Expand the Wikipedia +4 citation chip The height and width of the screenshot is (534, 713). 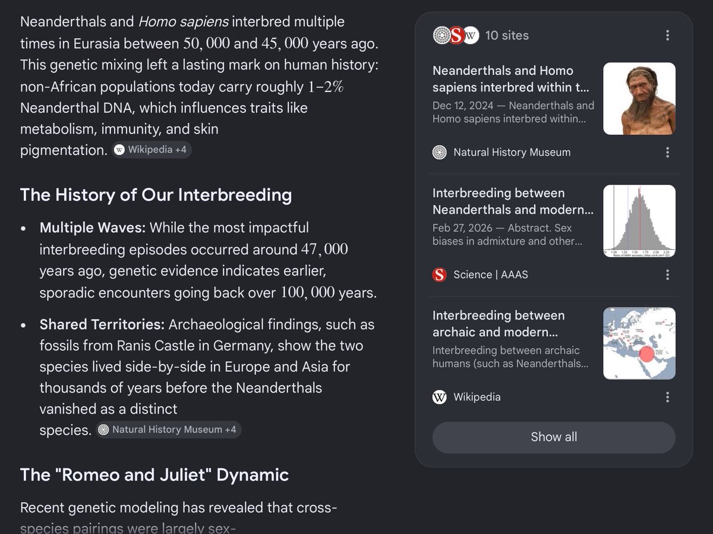(x=152, y=150)
